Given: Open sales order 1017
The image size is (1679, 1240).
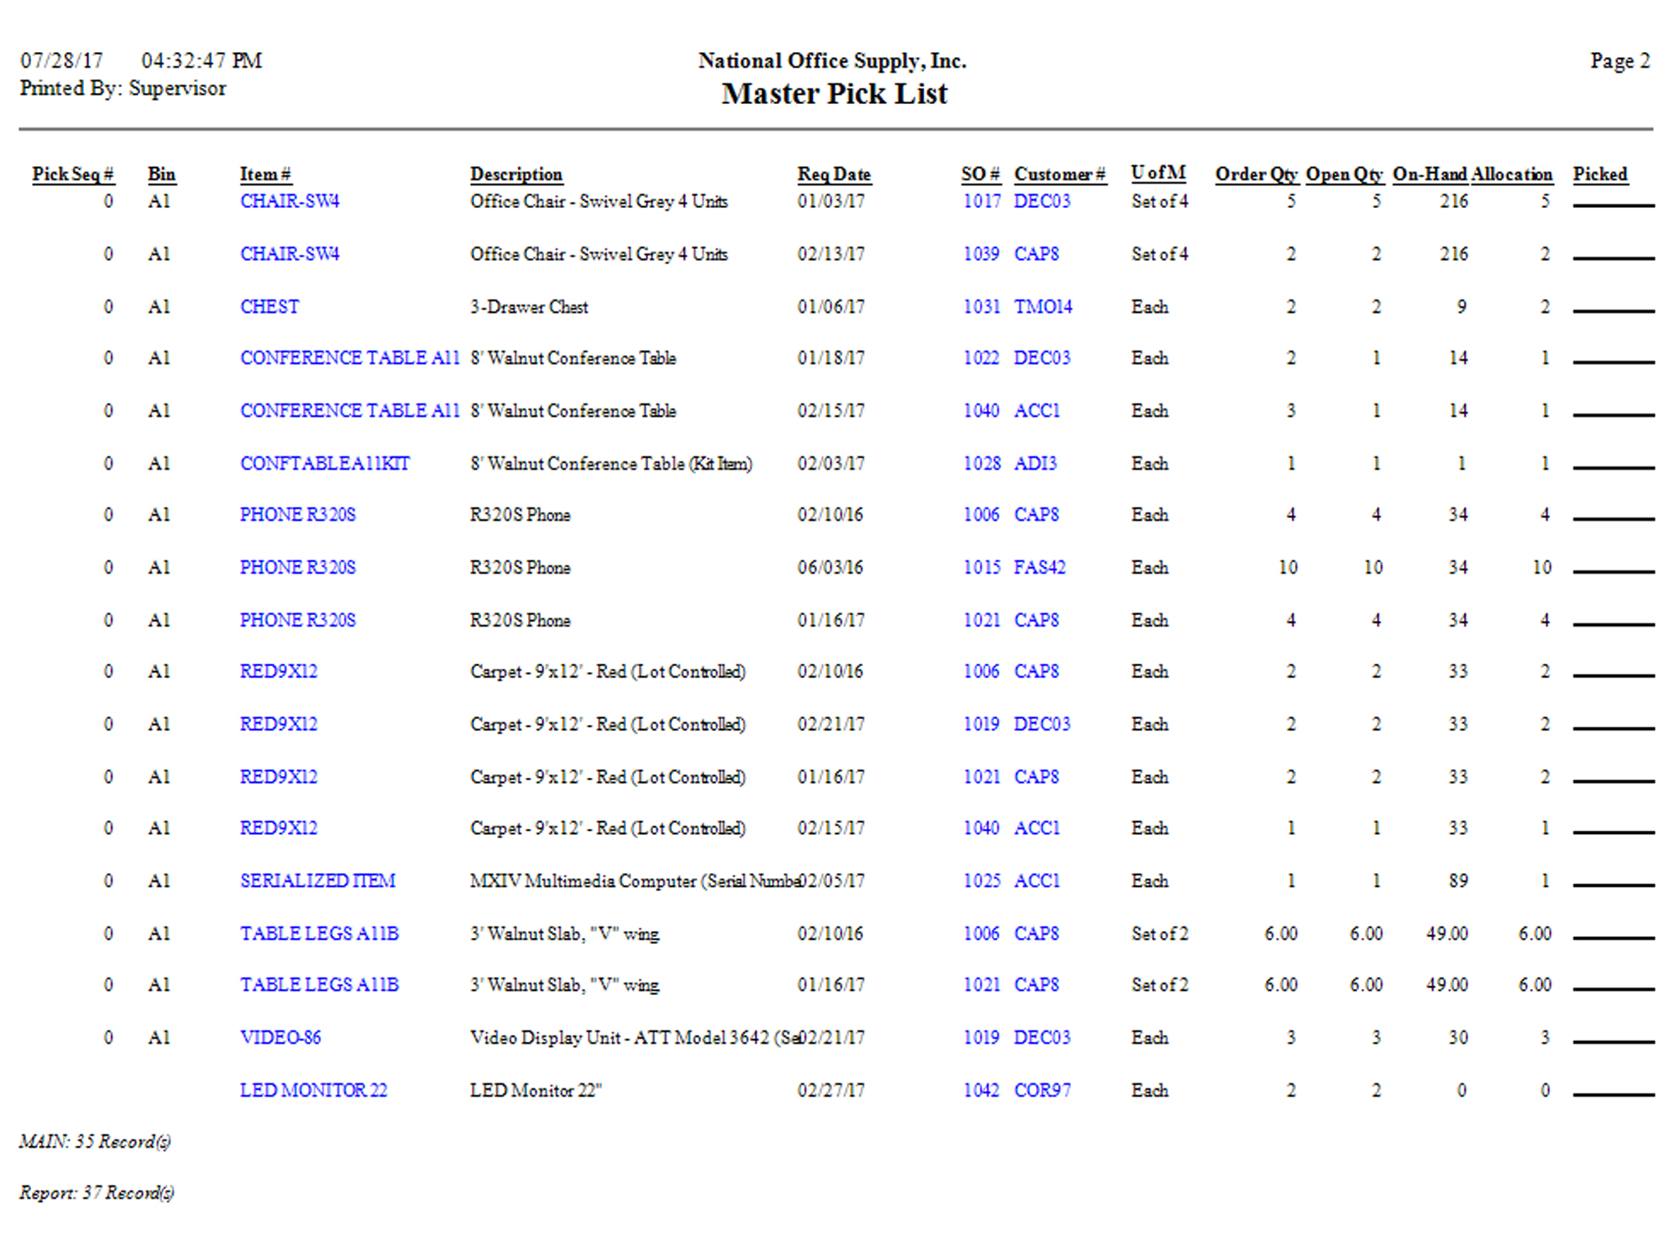Looking at the screenshot, I should [981, 201].
